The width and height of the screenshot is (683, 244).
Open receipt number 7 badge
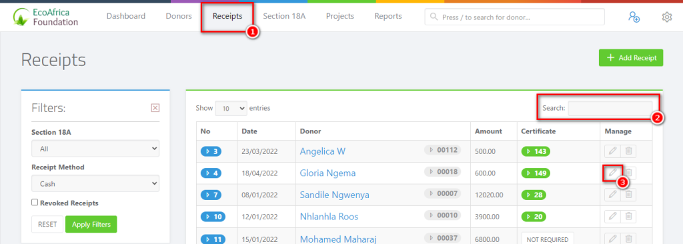tap(211, 195)
